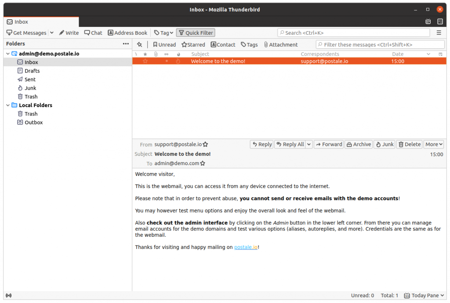Open the Get Messages dropdown arrow
Screen dimensions: 450x303
pyautogui.click(x=52, y=32)
